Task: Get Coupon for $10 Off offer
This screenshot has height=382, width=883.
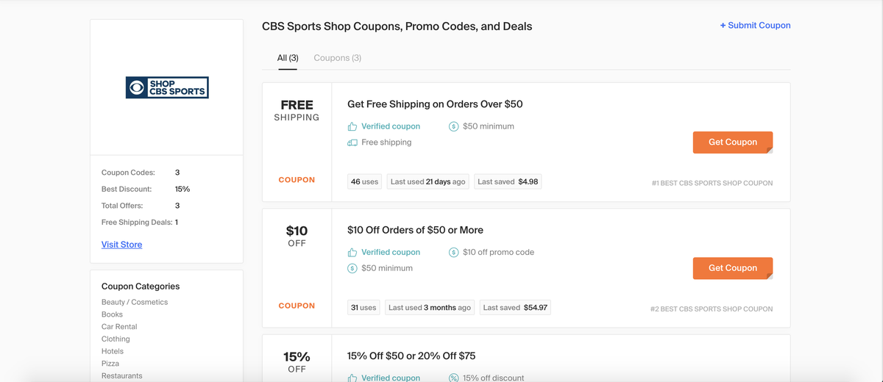Action: click(x=733, y=268)
